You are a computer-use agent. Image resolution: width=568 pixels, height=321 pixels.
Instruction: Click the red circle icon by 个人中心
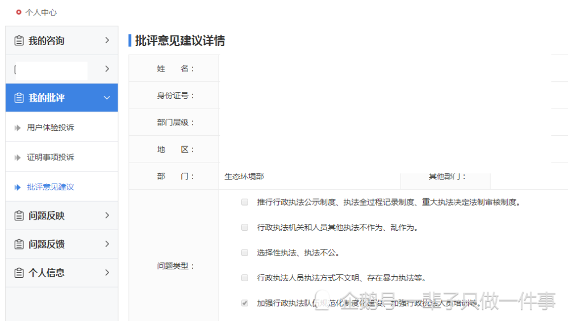(19, 12)
